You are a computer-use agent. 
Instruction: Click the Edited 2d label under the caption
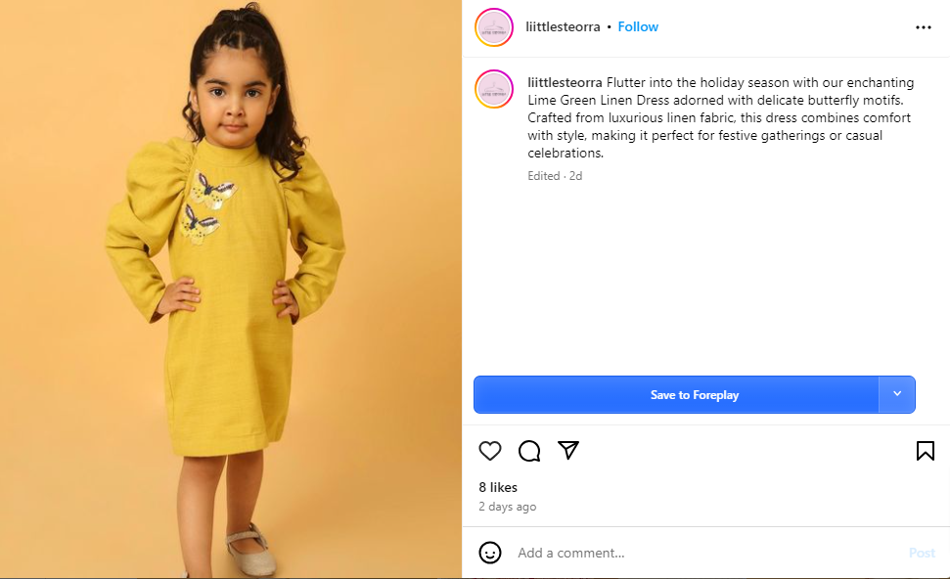click(x=555, y=176)
